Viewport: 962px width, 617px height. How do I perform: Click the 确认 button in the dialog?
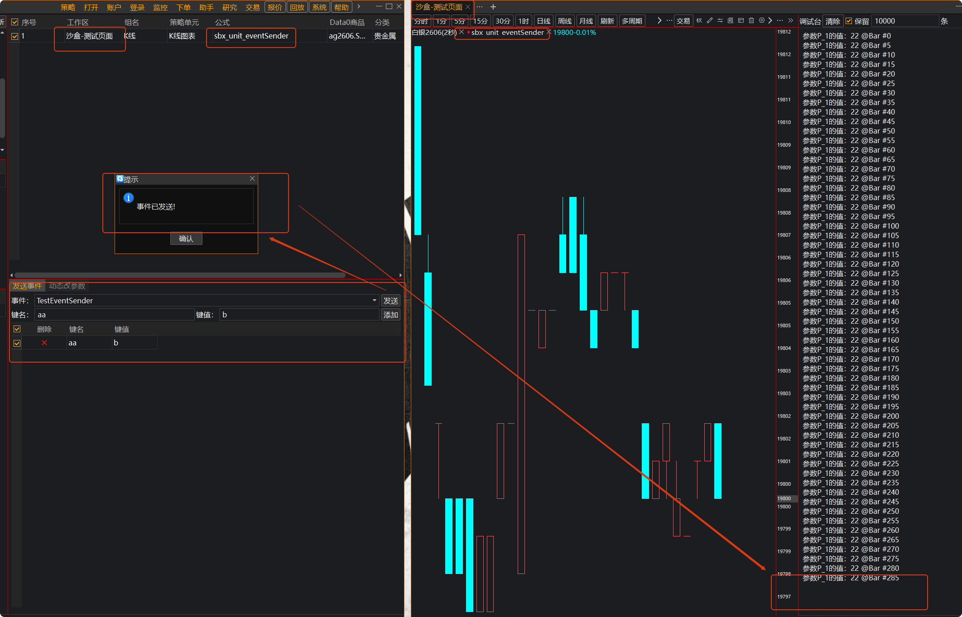[x=186, y=239]
